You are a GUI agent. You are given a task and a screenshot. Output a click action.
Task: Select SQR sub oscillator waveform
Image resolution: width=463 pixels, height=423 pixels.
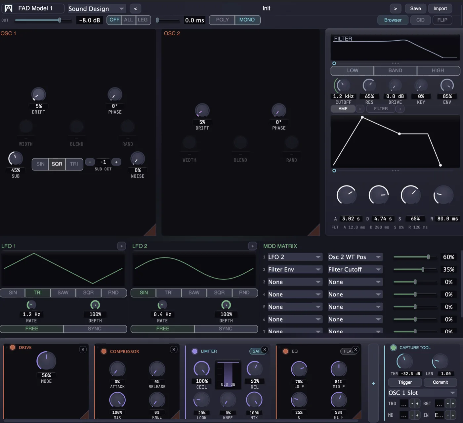point(57,164)
